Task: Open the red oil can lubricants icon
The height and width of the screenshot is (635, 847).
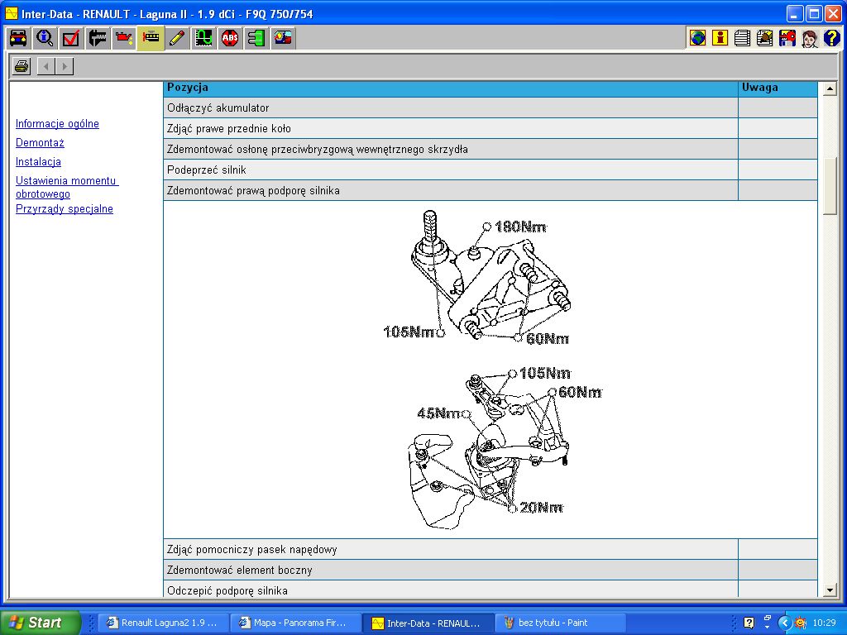Action: [x=124, y=38]
